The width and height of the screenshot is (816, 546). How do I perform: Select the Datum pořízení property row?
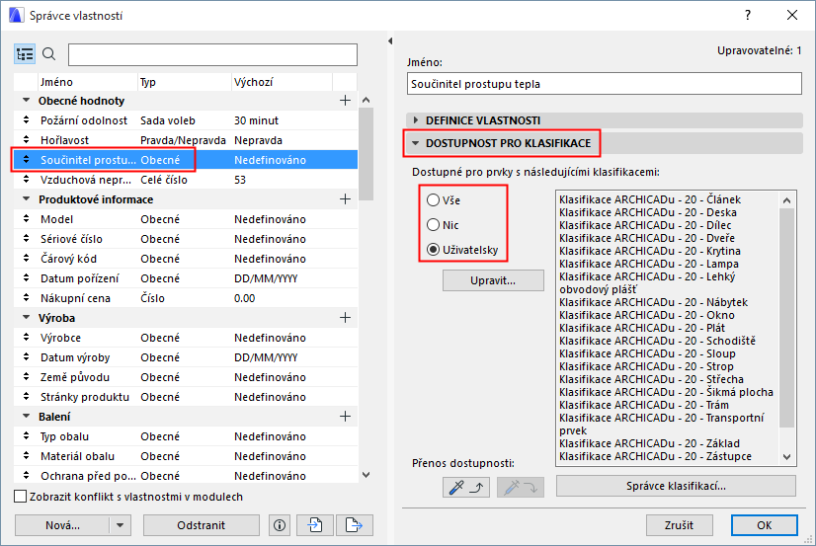(x=186, y=278)
